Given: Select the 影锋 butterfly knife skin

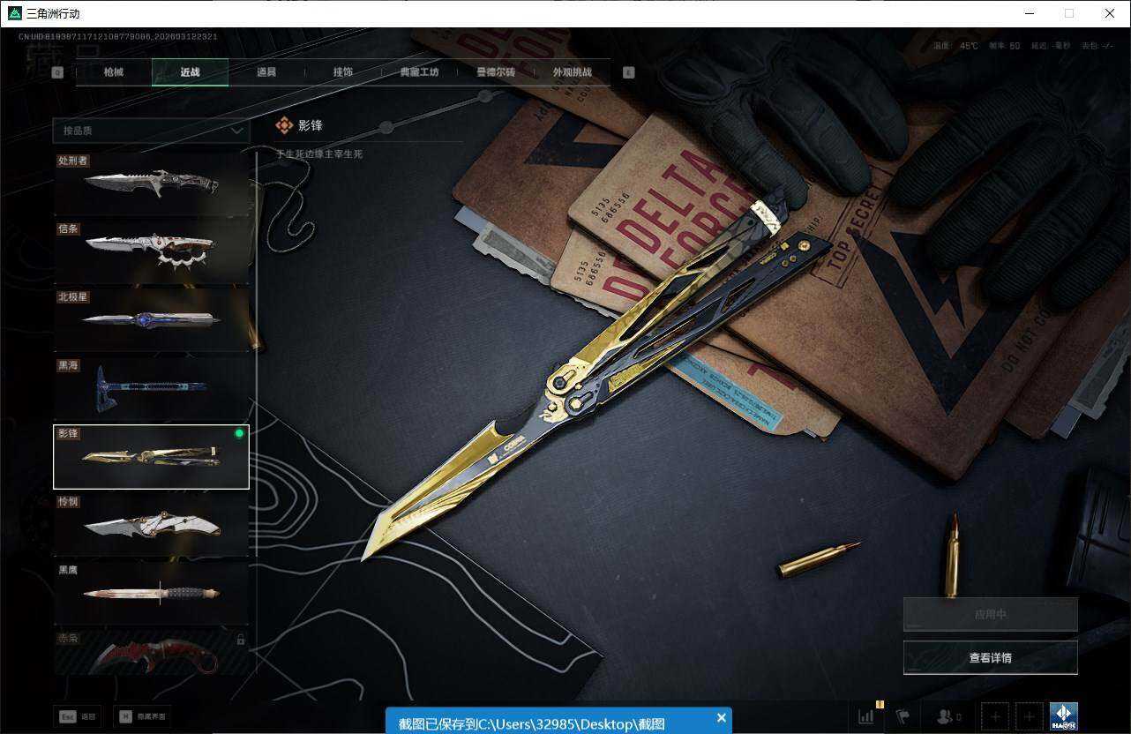Looking at the screenshot, I should coord(151,457).
